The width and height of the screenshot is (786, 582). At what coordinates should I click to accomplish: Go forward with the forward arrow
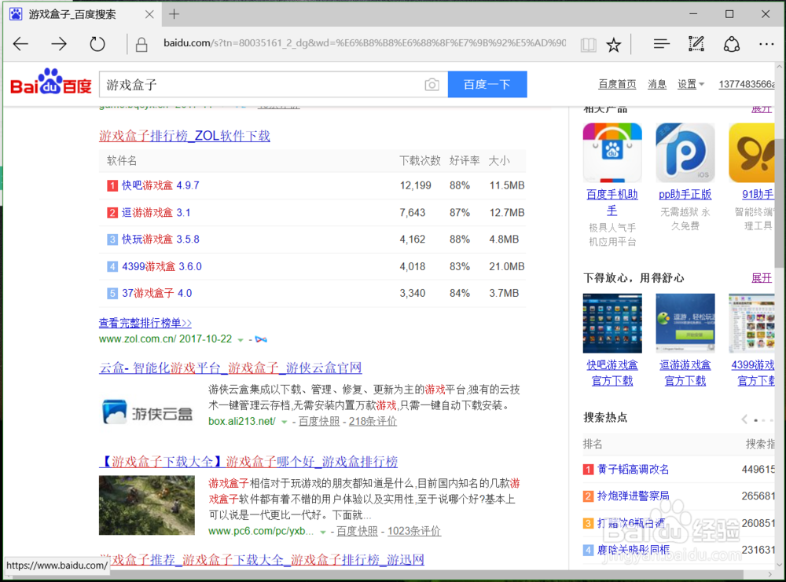tap(59, 44)
